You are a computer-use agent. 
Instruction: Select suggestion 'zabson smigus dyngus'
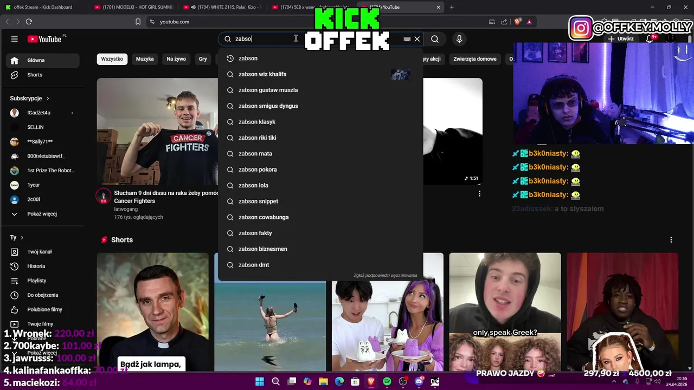320,106
